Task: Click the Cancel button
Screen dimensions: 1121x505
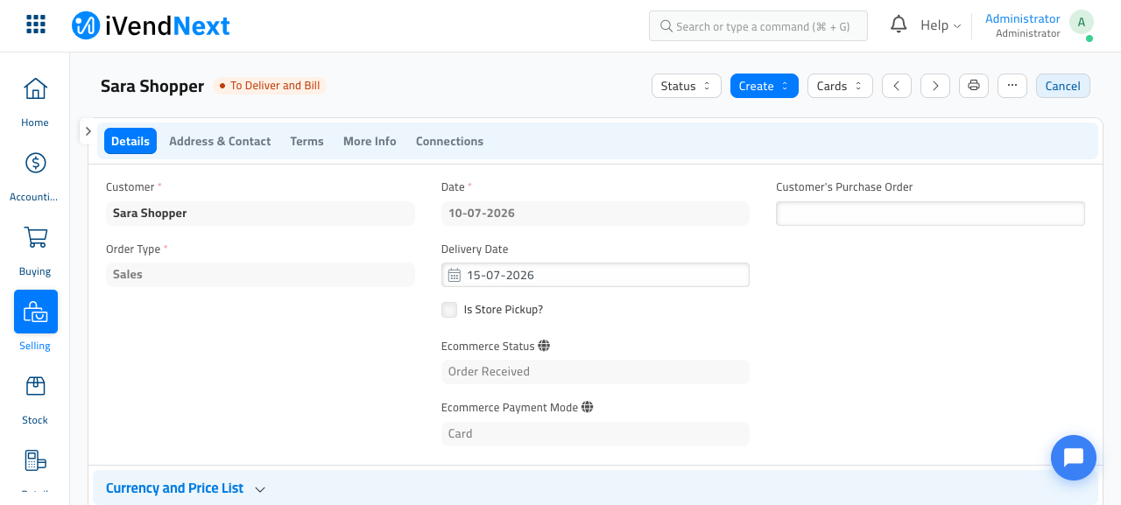Action: (1062, 86)
